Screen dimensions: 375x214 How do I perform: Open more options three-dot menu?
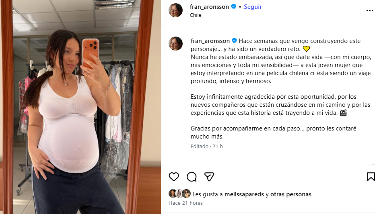pos(370,10)
